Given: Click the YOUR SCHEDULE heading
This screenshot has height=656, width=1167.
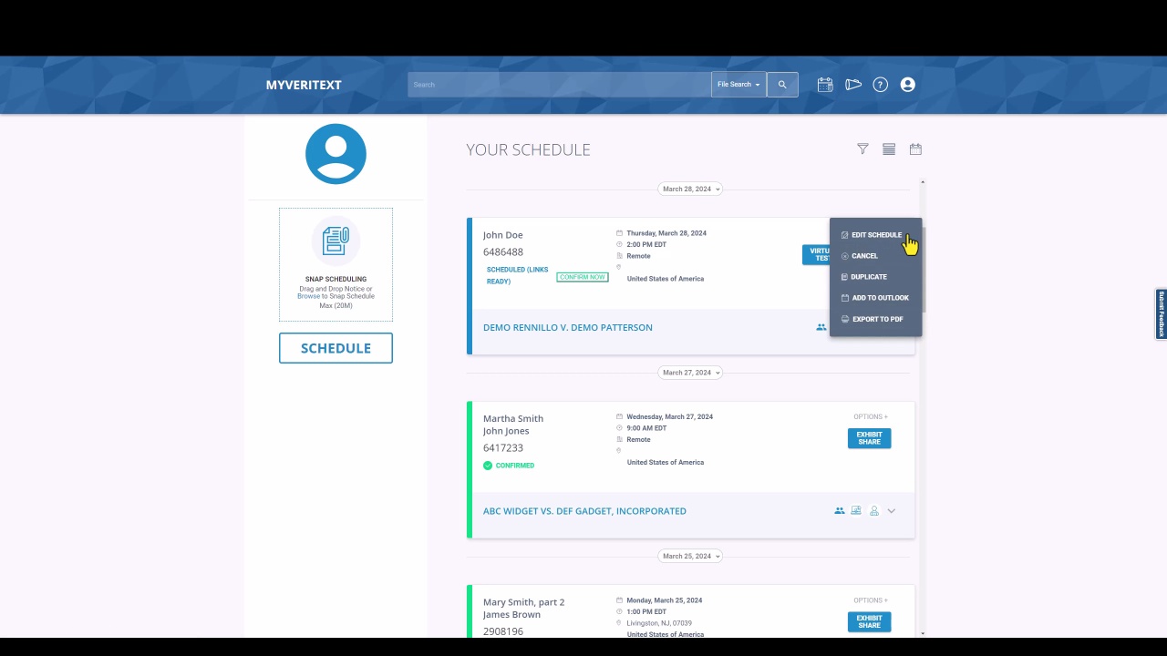Looking at the screenshot, I should coord(528,149).
